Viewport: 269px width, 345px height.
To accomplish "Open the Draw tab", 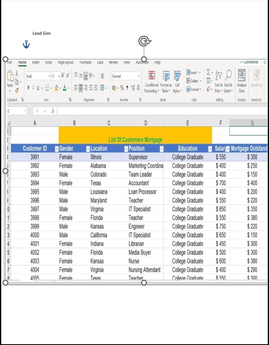I will (49, 62).
